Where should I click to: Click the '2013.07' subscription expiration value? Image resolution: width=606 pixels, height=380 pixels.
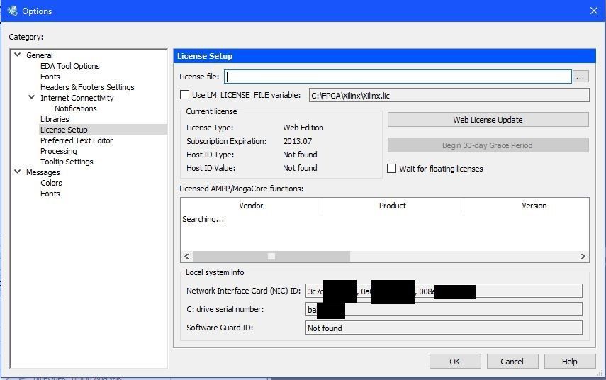tap(298, 141)
